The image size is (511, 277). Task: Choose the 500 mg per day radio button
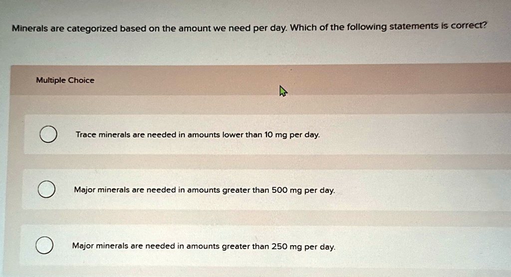tap(46, 189)
